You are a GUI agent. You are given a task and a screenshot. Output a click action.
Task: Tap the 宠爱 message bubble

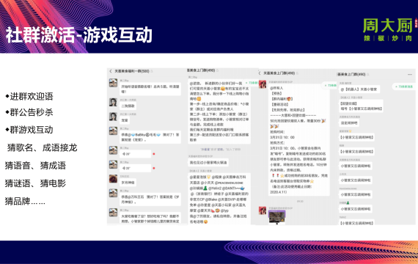click(125, 120)
